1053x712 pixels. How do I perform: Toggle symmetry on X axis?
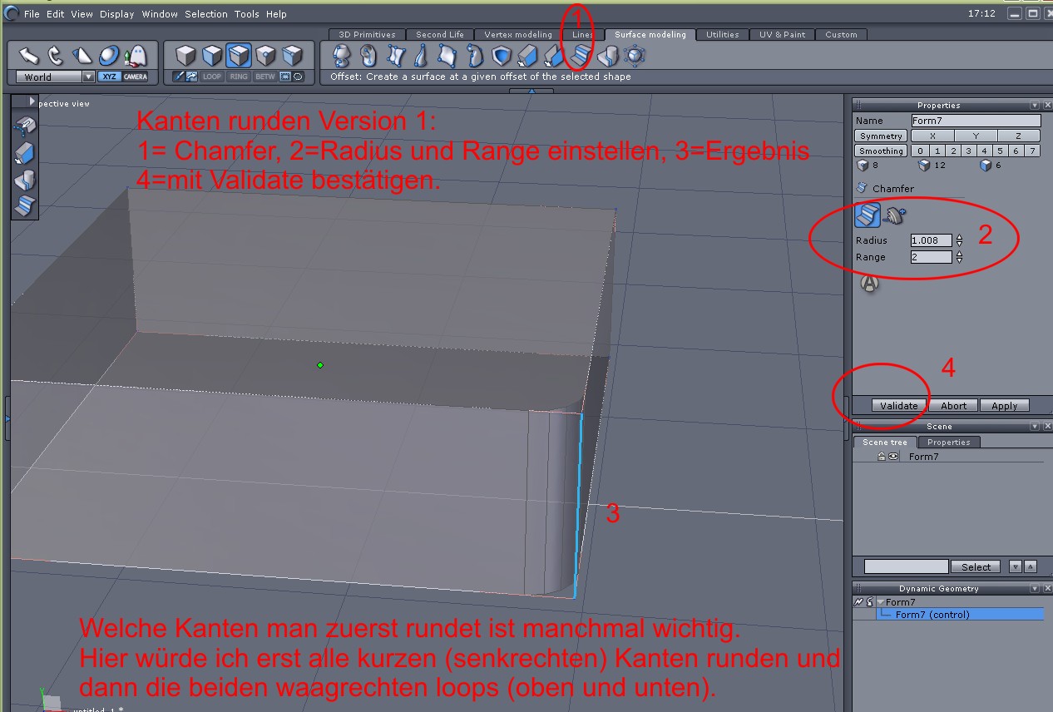coord(932,136)
